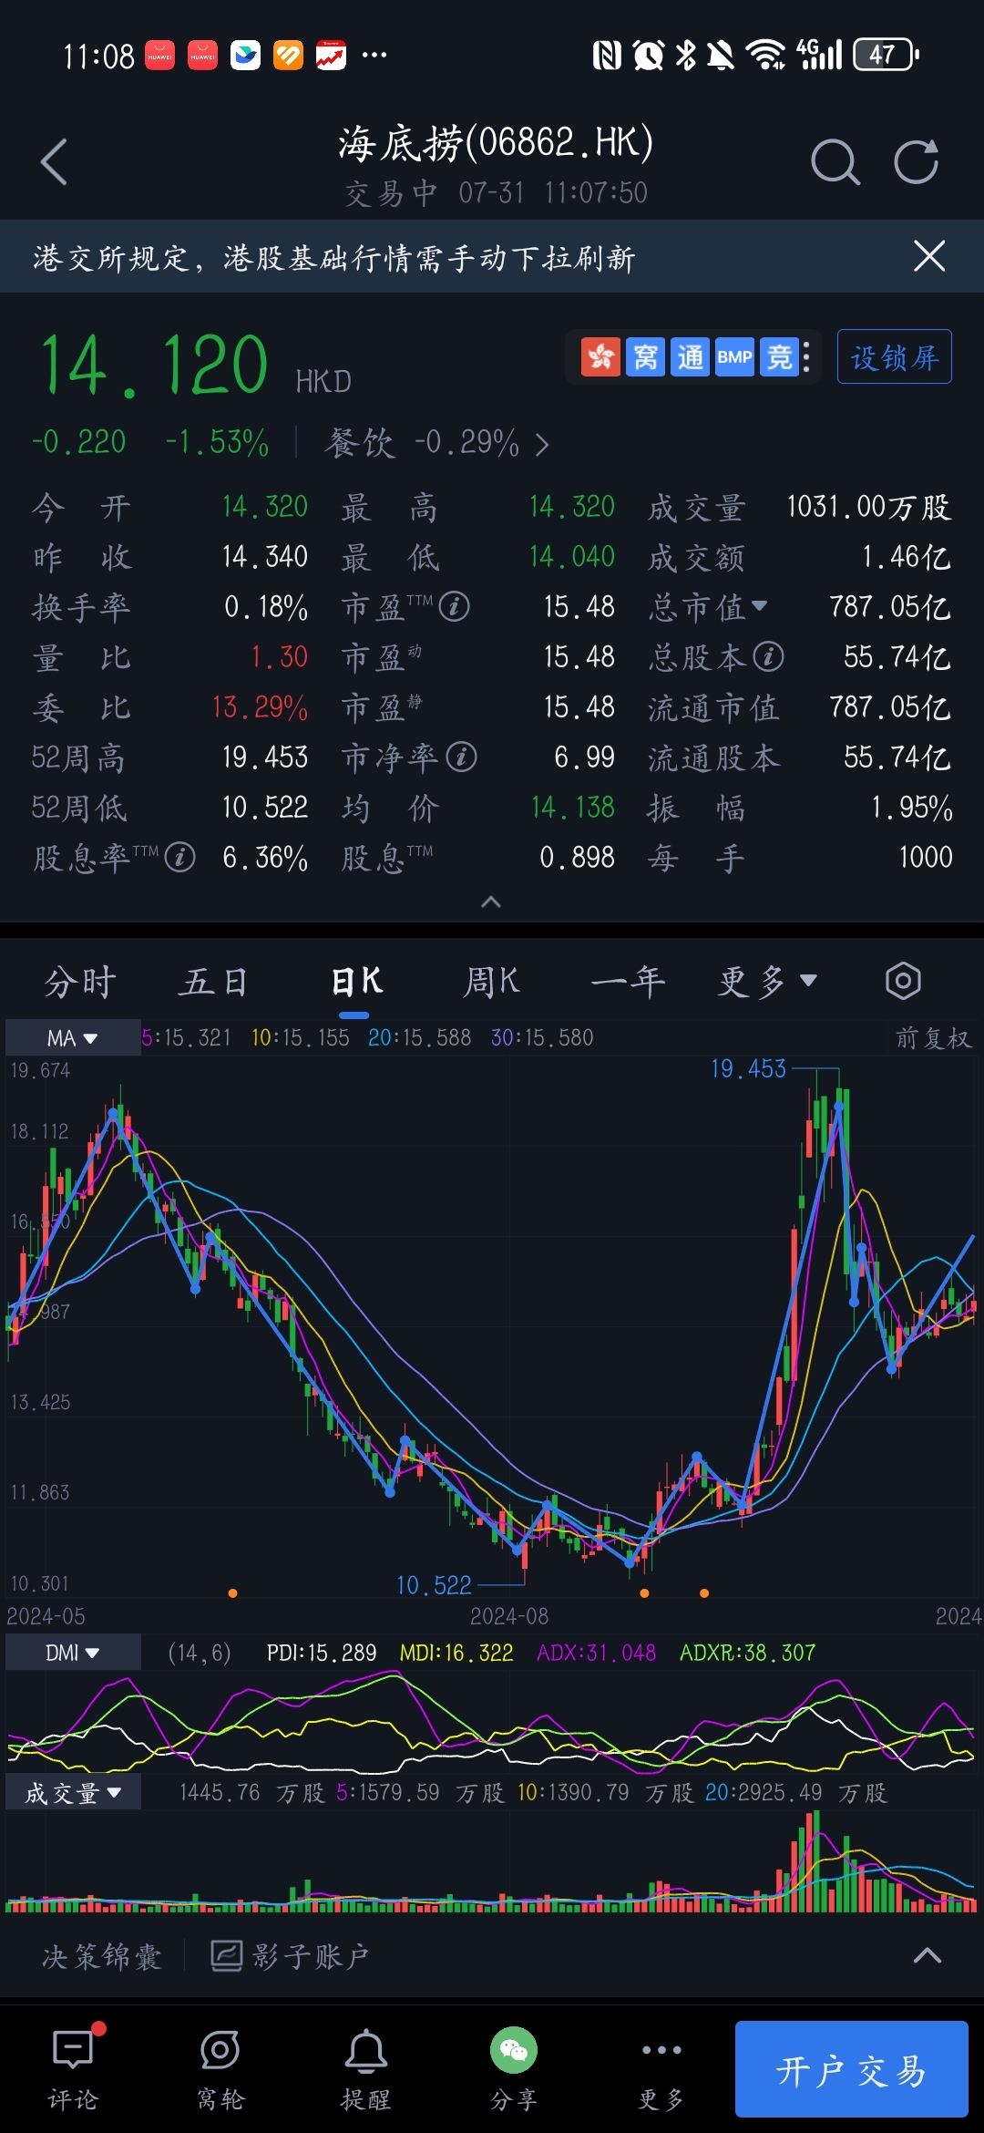984x2133 pixels.
Task: Tap Wi-Fi icon in status bar
Action: 765,55
